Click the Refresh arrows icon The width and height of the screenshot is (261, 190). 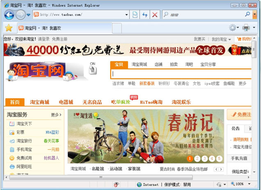[144, 15]
